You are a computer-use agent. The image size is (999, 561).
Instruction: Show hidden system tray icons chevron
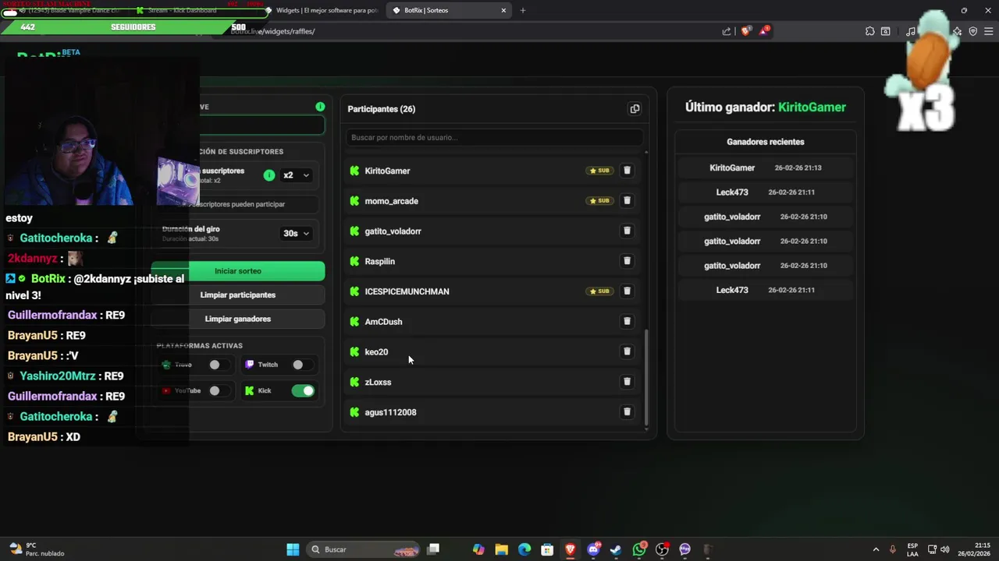(876, 549)
